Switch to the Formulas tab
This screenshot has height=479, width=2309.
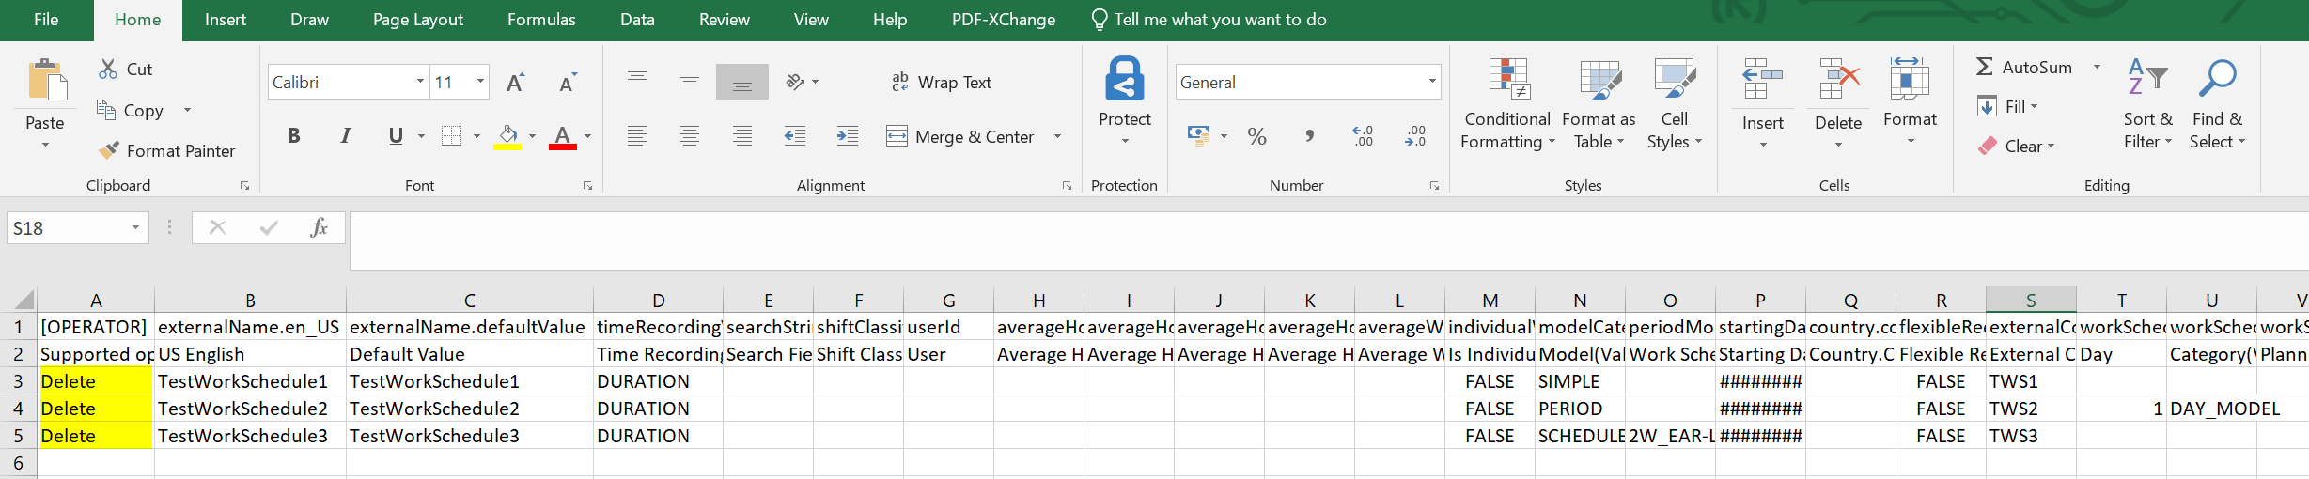pyautogui.click(x=541, y=20)
